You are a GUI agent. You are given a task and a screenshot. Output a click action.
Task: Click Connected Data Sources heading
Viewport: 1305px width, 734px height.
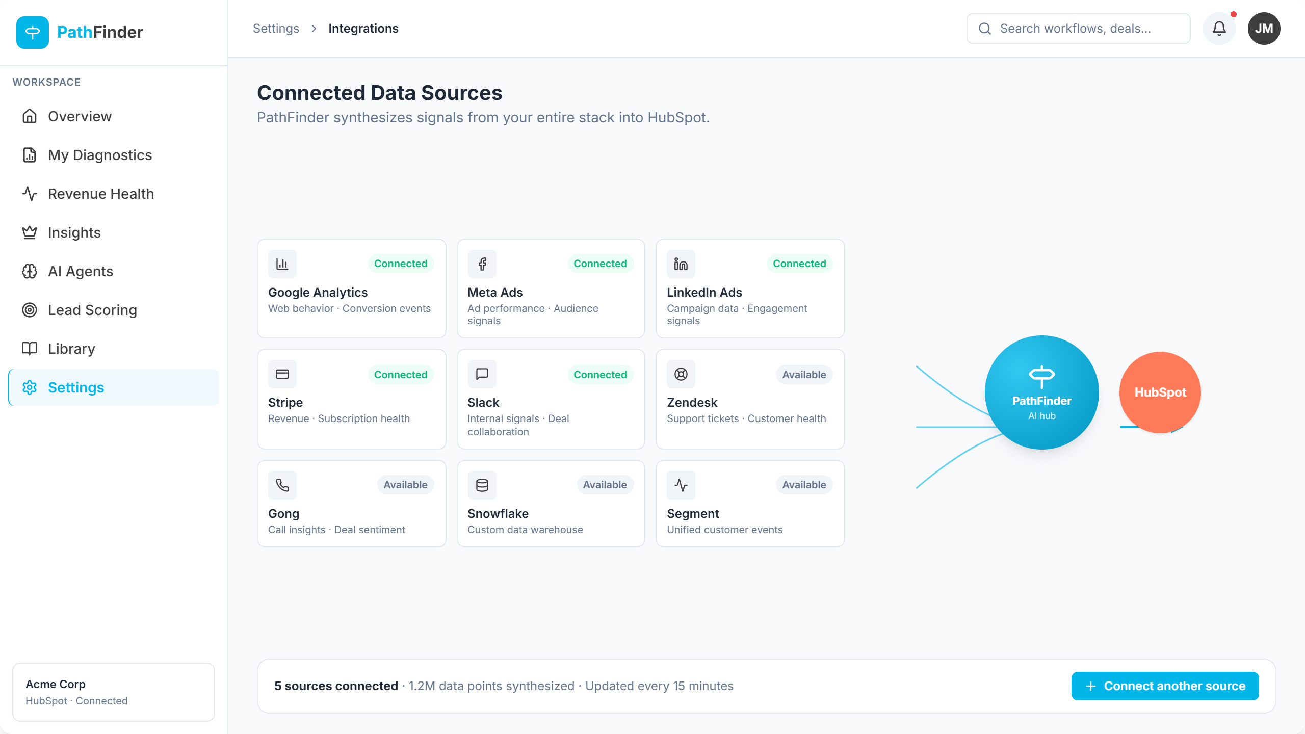pos(380,93)
